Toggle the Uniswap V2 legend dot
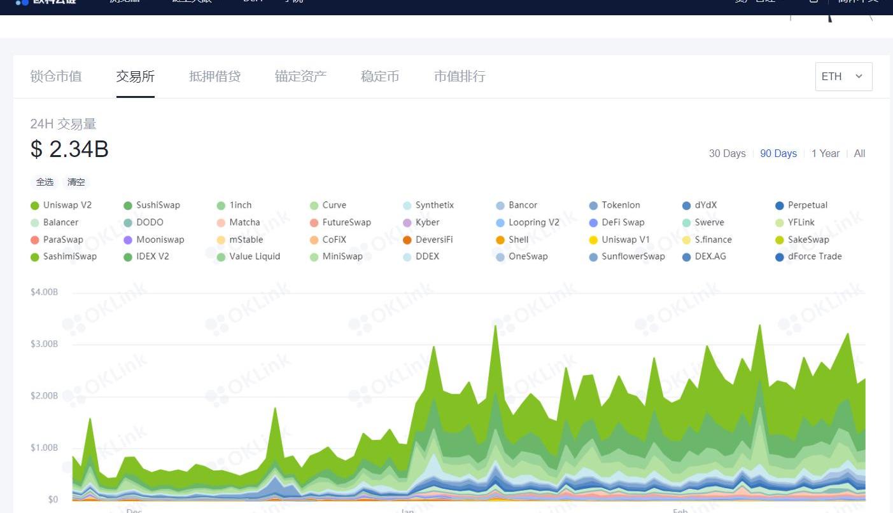The image size is (893, 513). pyautogui.click(x=35, y=205)
